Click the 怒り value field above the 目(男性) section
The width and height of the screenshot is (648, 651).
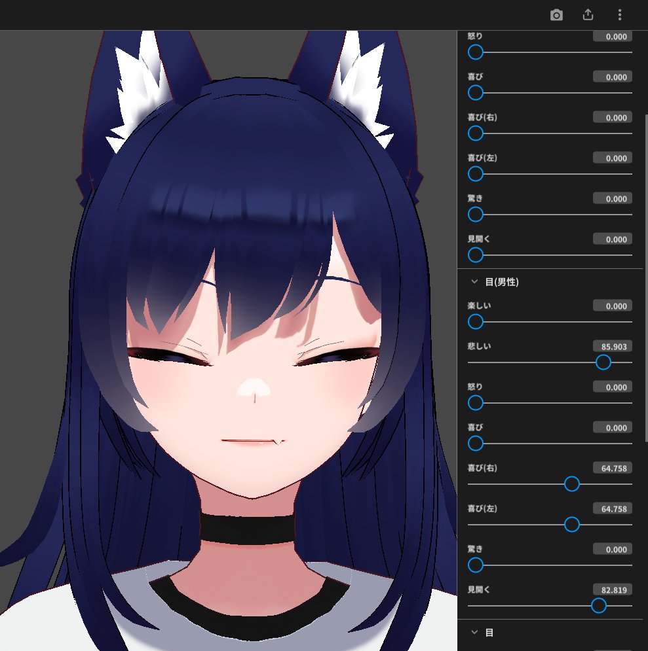(612, 37)
